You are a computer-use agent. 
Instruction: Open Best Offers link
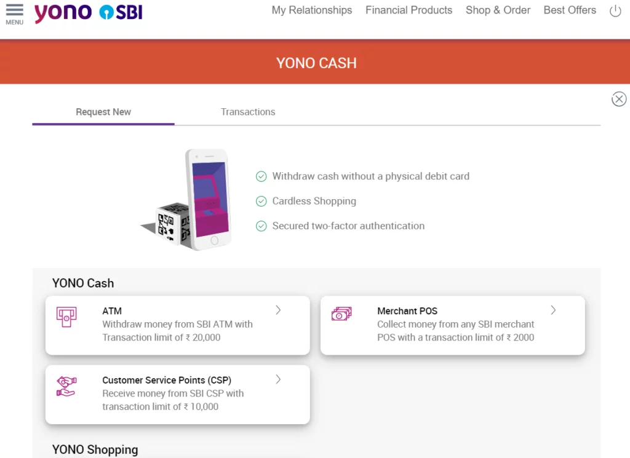tap(570, 10)
